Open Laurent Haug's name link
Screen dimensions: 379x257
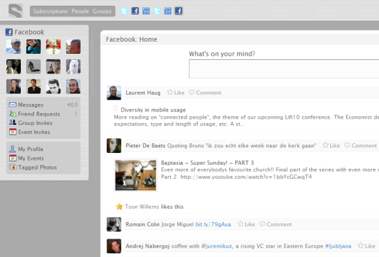click(143, 92)
